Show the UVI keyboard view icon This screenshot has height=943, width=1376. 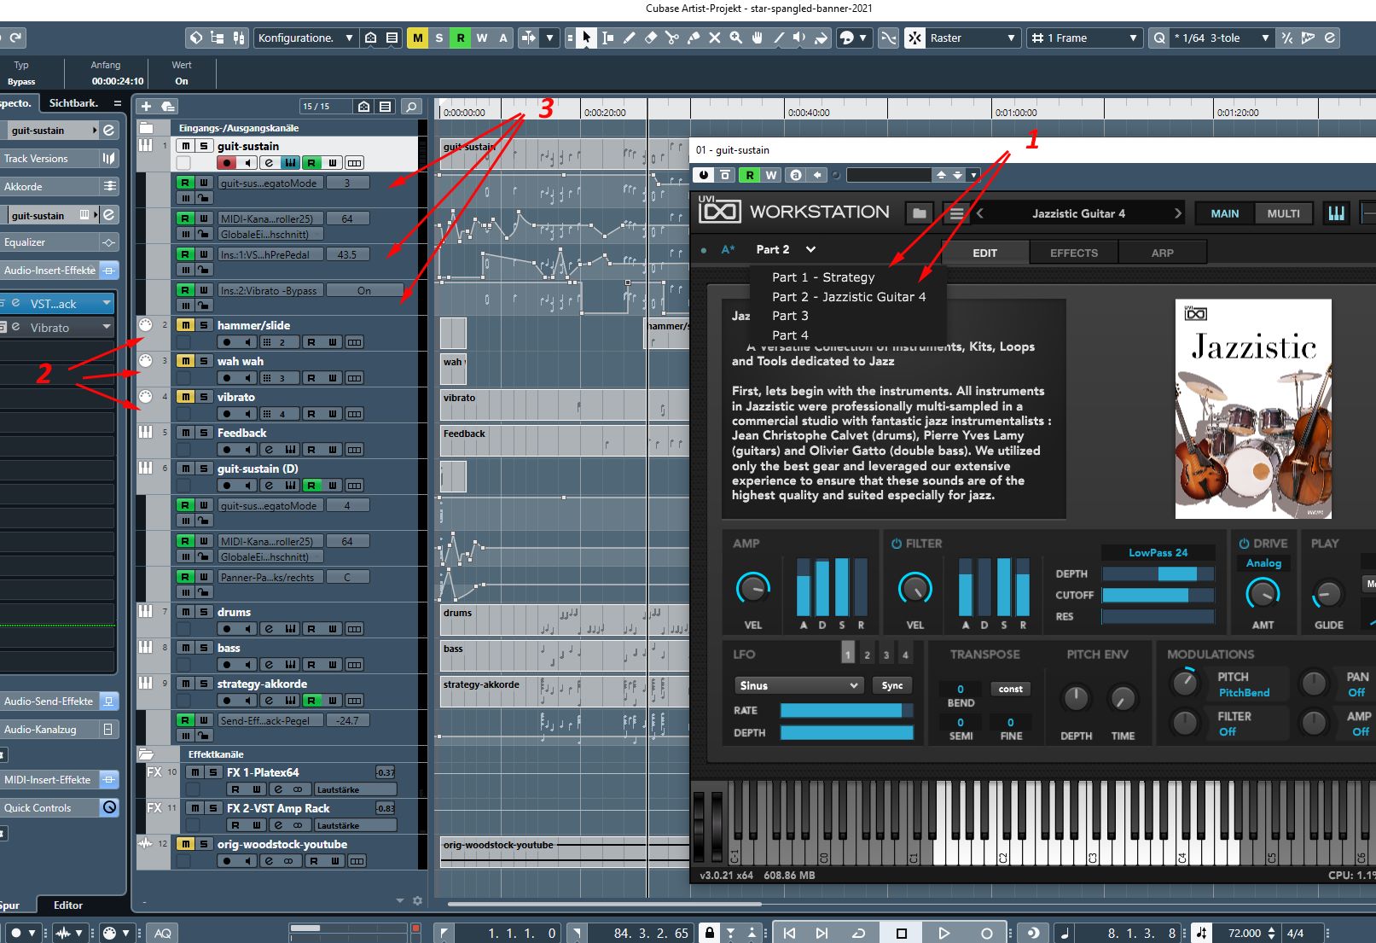pyautogui.click(x=1336, y=213)
